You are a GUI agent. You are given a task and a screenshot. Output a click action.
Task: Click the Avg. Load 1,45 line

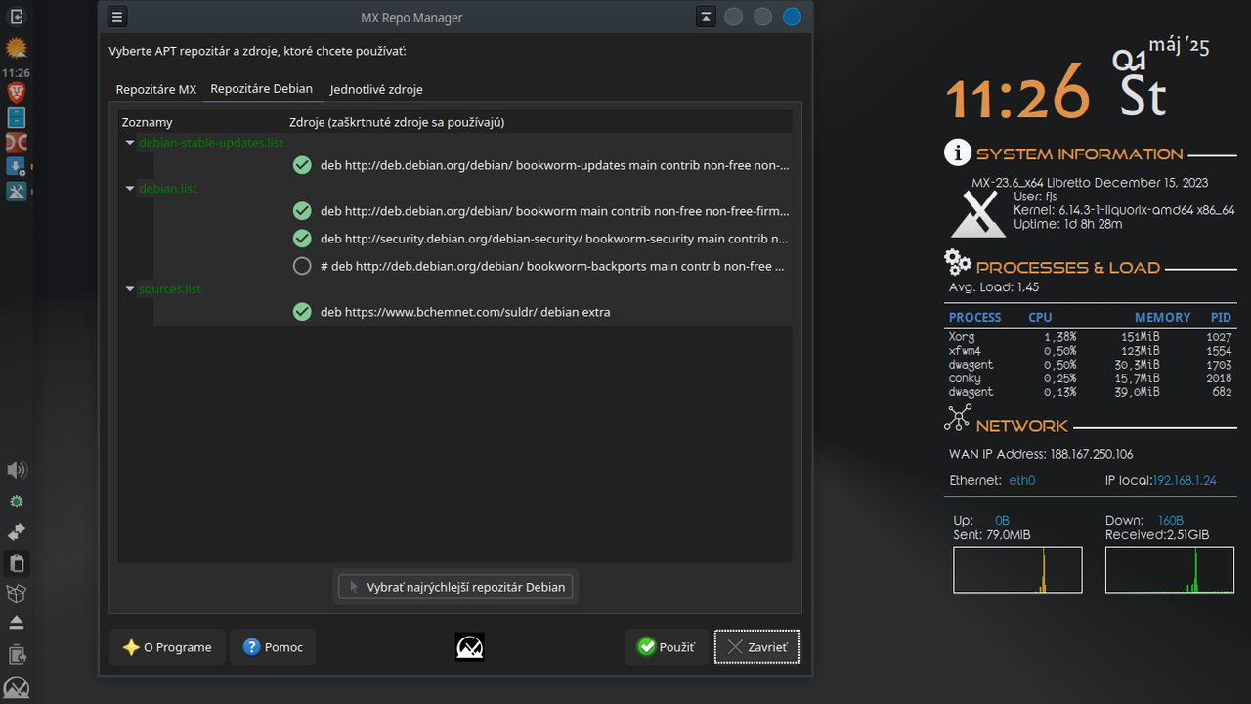[x=994, y=287]
